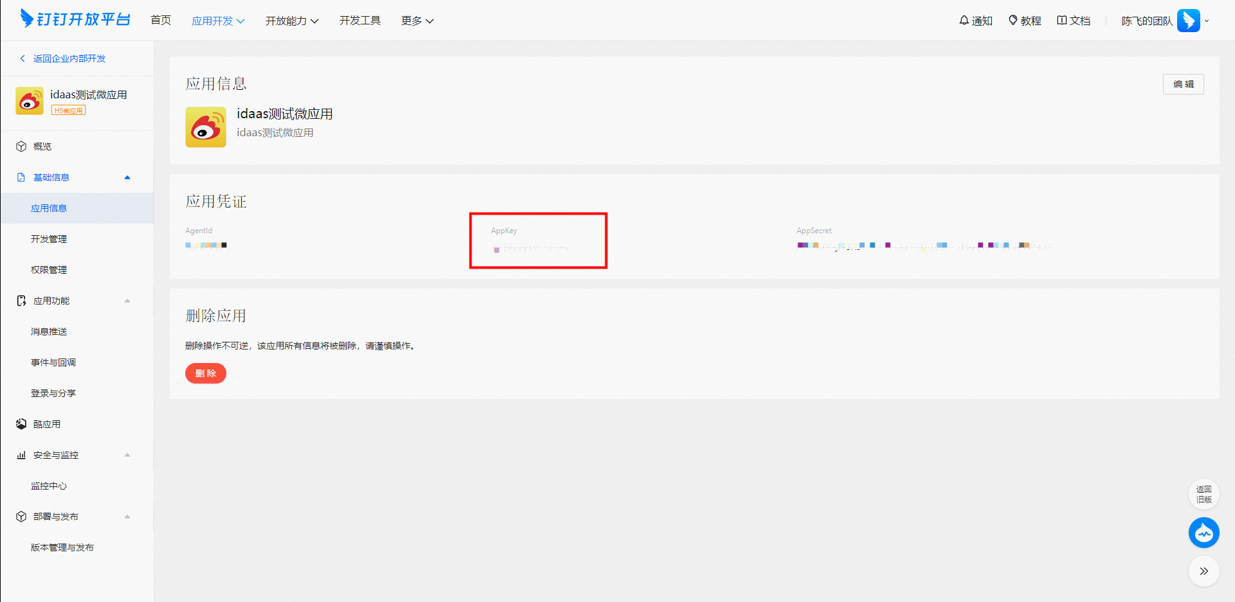Open the 开发工具 menu item

360,21
